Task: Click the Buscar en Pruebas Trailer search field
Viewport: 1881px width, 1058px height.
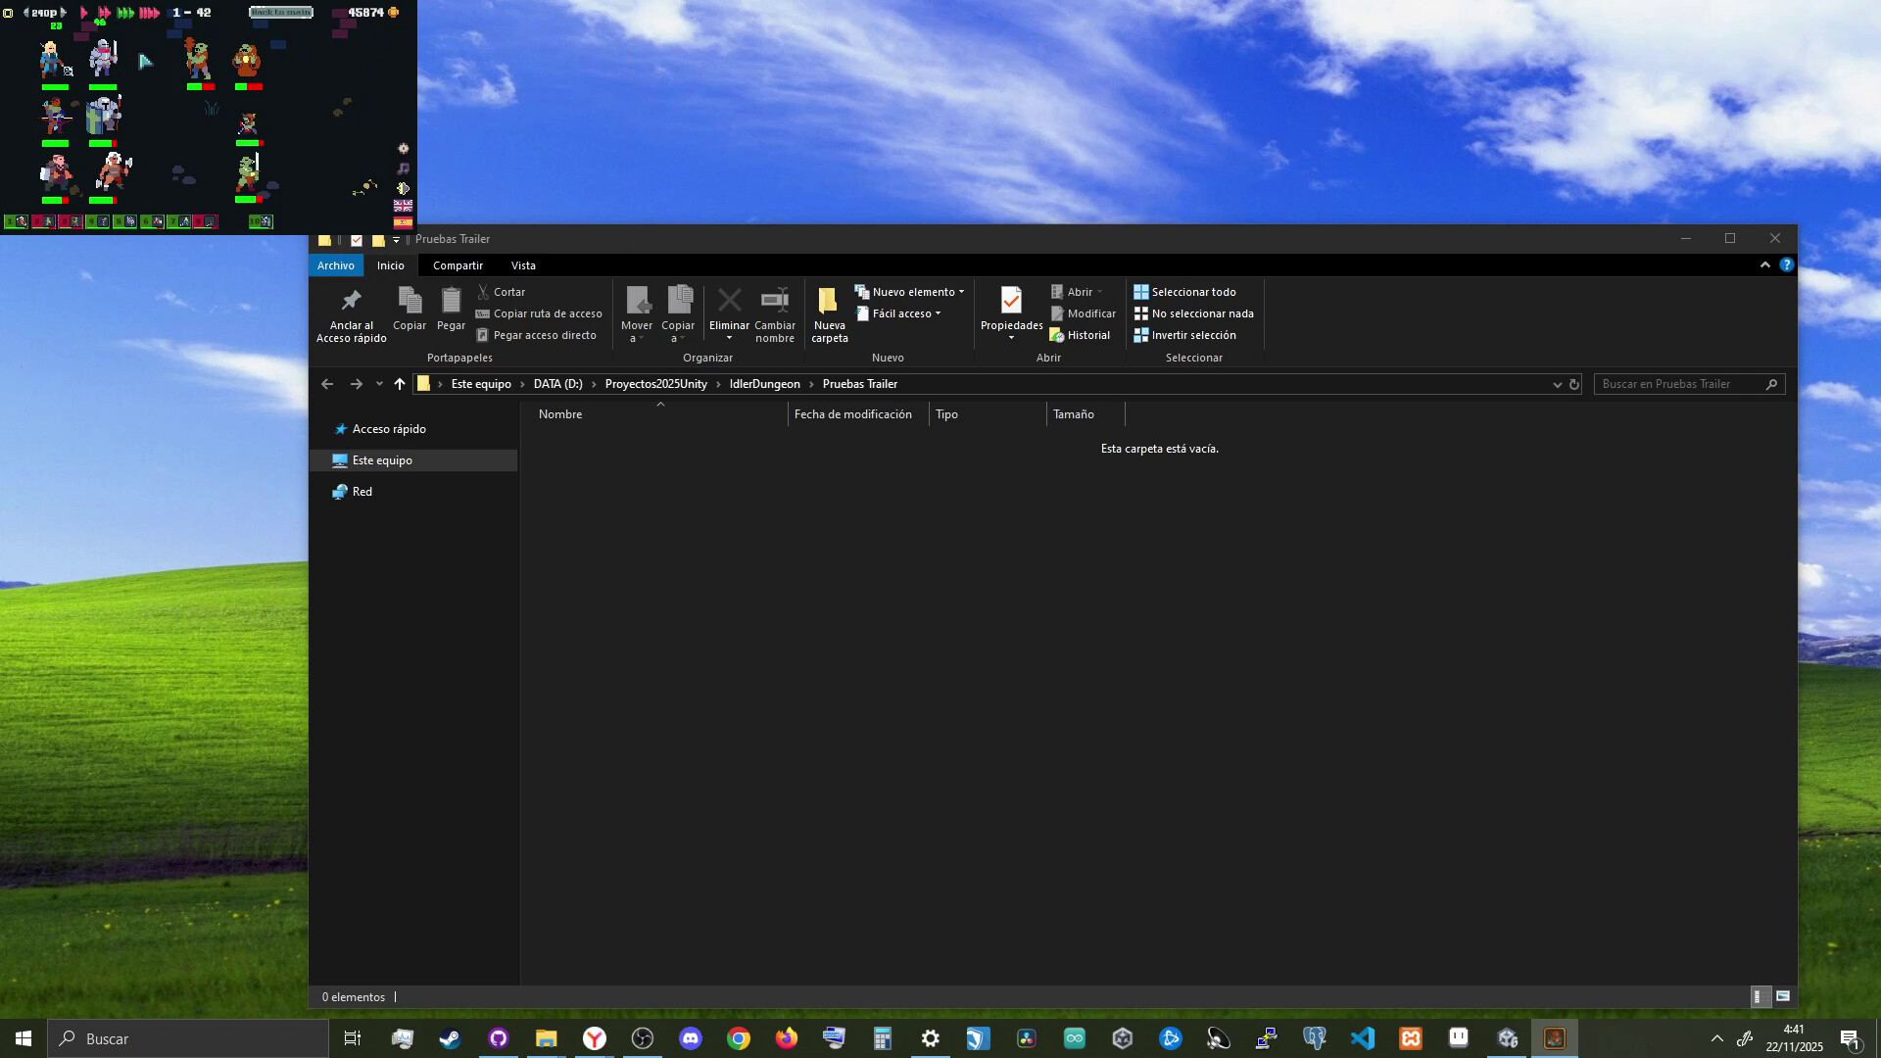Action: pyautogui.click(x=1685, y=384)
